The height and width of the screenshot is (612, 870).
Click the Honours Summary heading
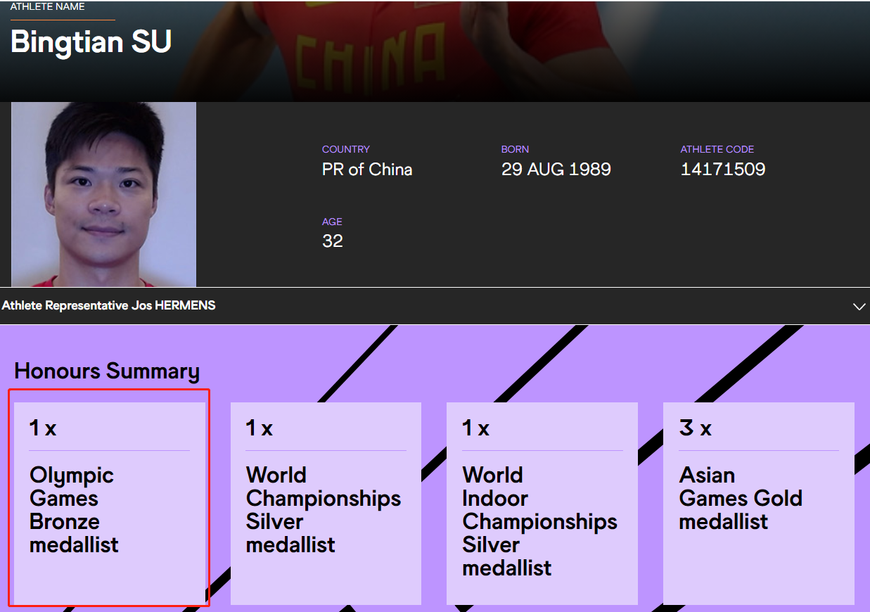(x=107, y=371)
